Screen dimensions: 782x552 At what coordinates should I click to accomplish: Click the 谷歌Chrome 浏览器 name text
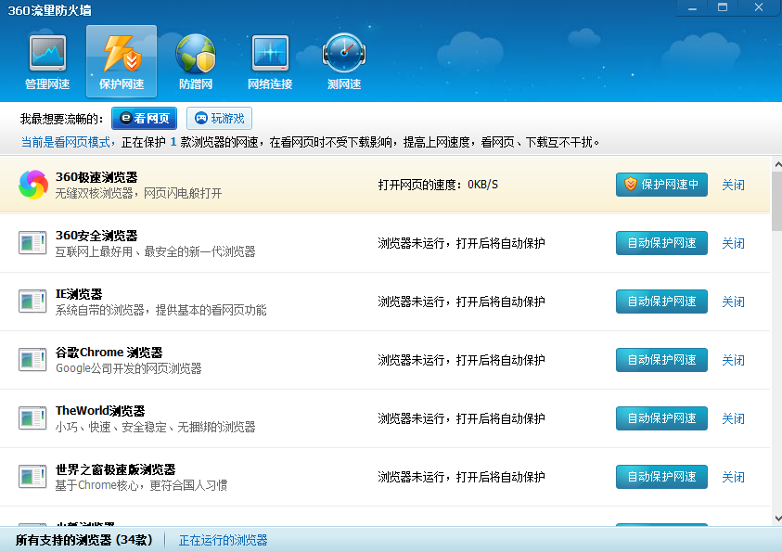pyautogui.click(x=109, y=352)
